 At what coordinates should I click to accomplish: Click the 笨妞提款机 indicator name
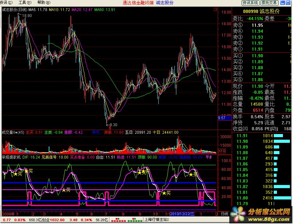(11, 157)
